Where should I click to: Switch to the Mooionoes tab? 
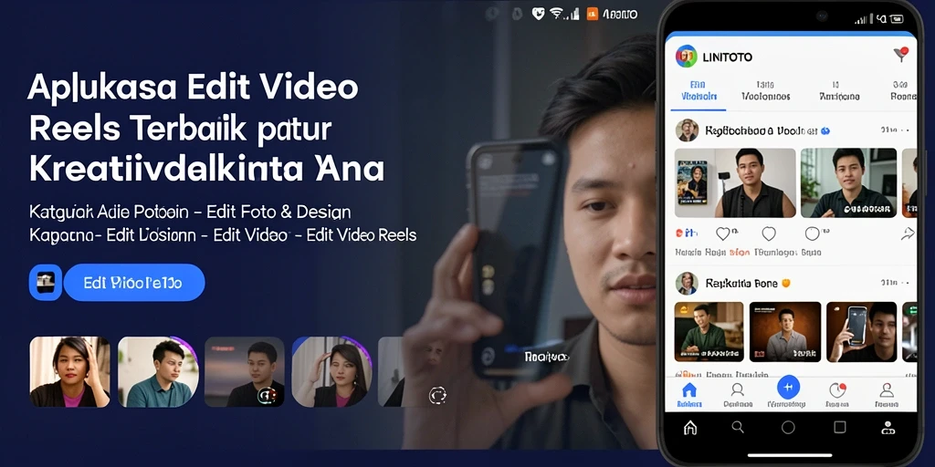(x=766, y=91)
